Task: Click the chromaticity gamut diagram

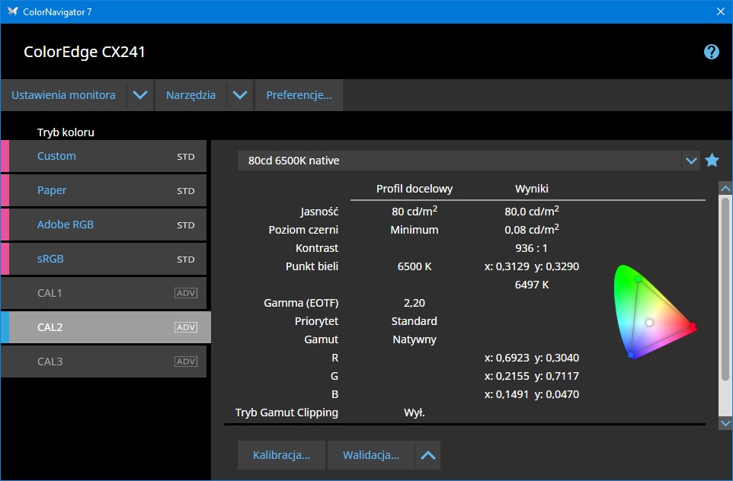Action: [x=653, y=312]
